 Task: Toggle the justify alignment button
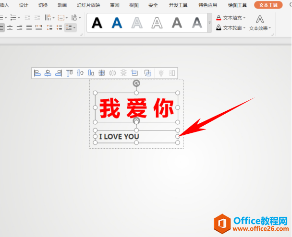[29, 28]
